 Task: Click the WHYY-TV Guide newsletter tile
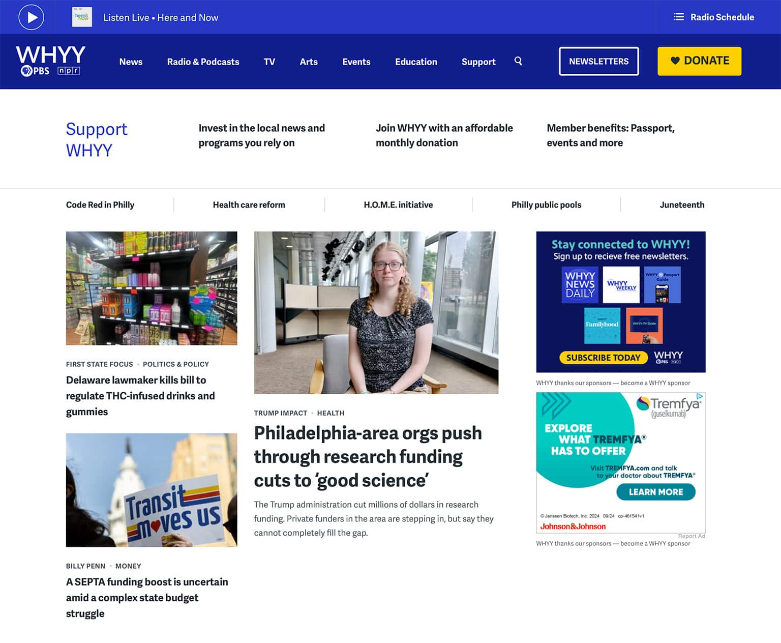pyautogui.click(x=644, y=326)
